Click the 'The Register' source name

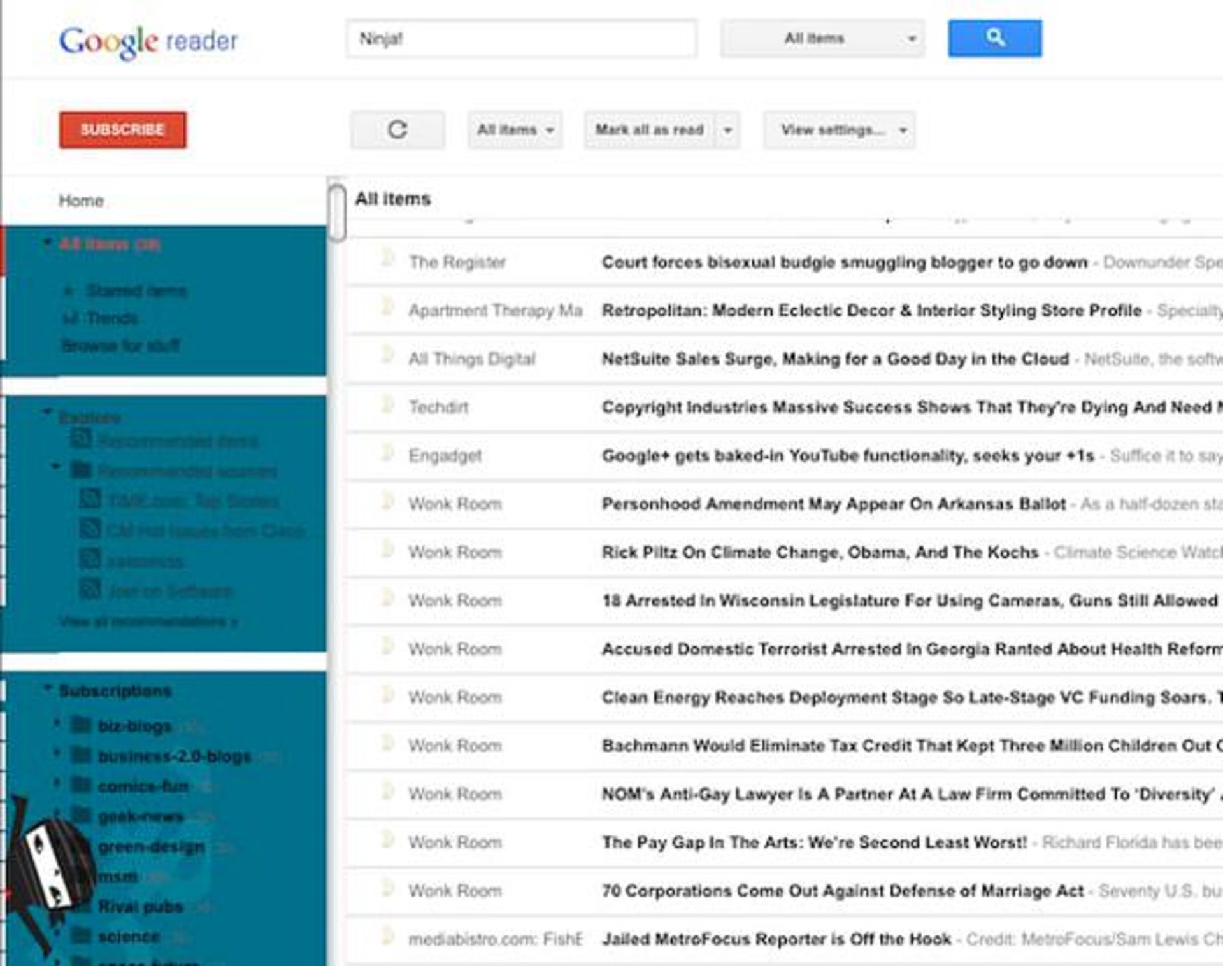coord(457,262)
